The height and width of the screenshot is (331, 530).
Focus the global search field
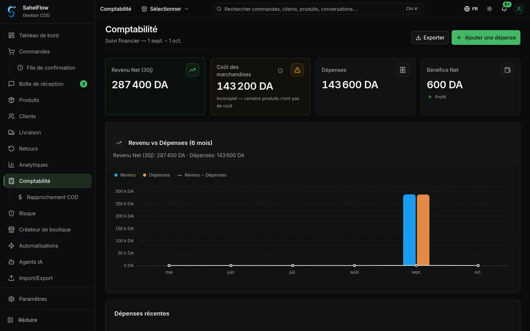point(318,9)
